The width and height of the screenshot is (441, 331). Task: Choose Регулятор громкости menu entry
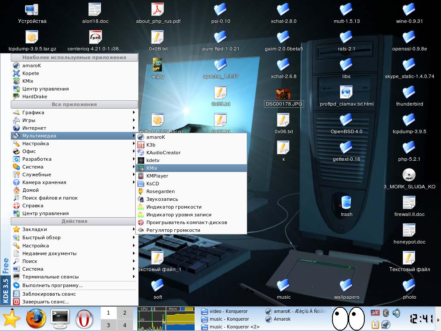(191, 230)
